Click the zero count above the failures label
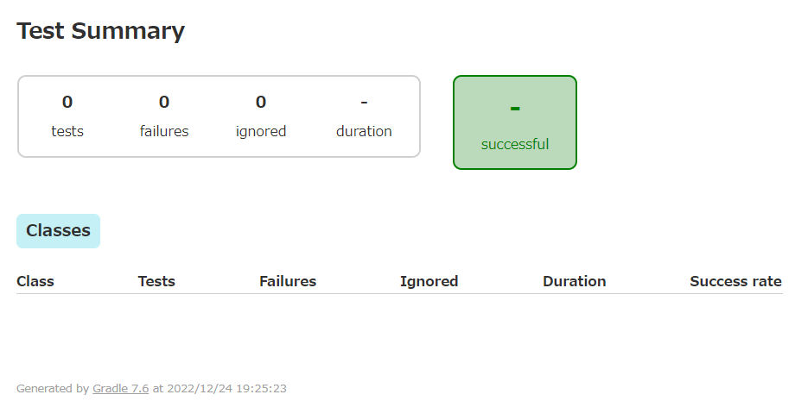795x407 pixels. point(164,103)
